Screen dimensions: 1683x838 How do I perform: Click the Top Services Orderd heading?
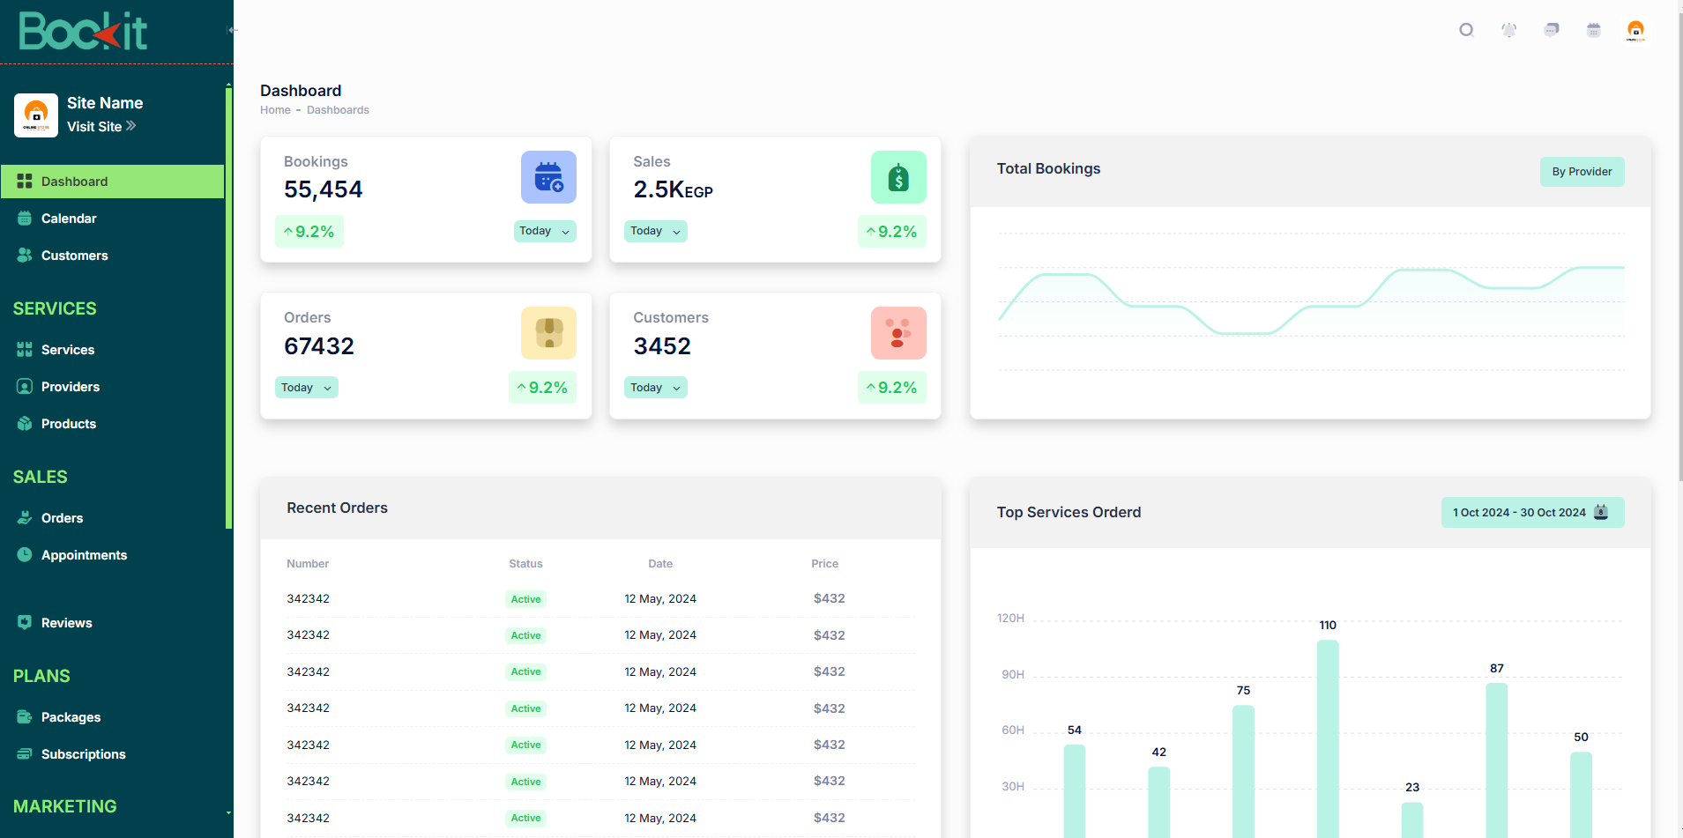coord(1069,512)
